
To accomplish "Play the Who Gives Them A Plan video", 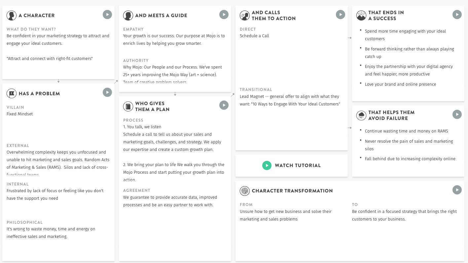I will 224,105.
